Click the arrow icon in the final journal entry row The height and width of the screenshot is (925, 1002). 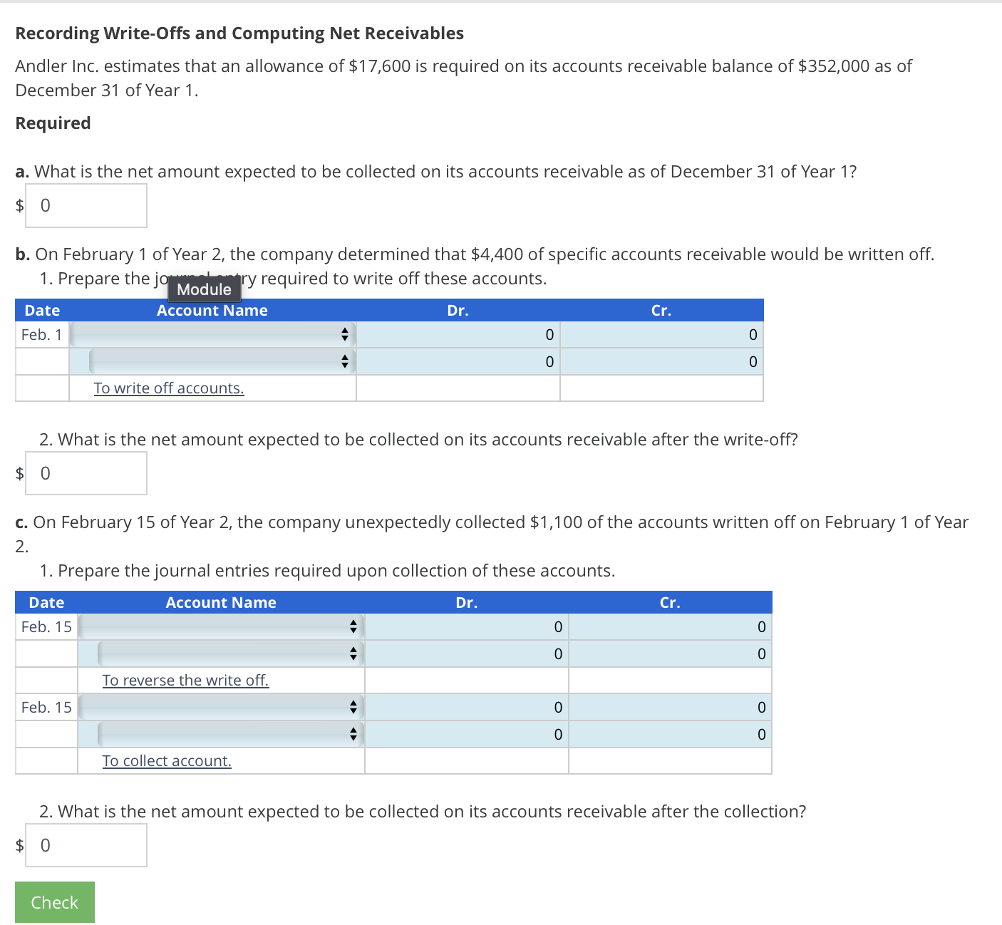pyautogui.click(x=353, y=734)
